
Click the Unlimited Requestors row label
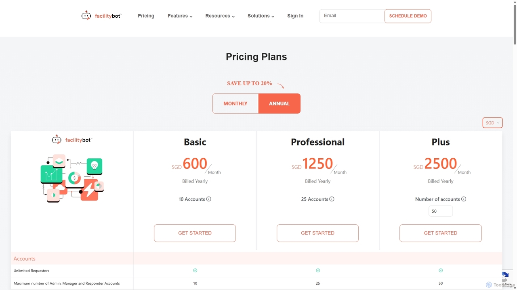(32, 271)
